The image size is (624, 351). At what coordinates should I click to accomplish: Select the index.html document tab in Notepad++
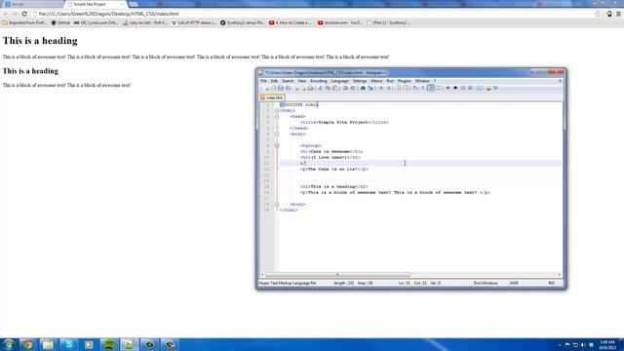[272, 97]
